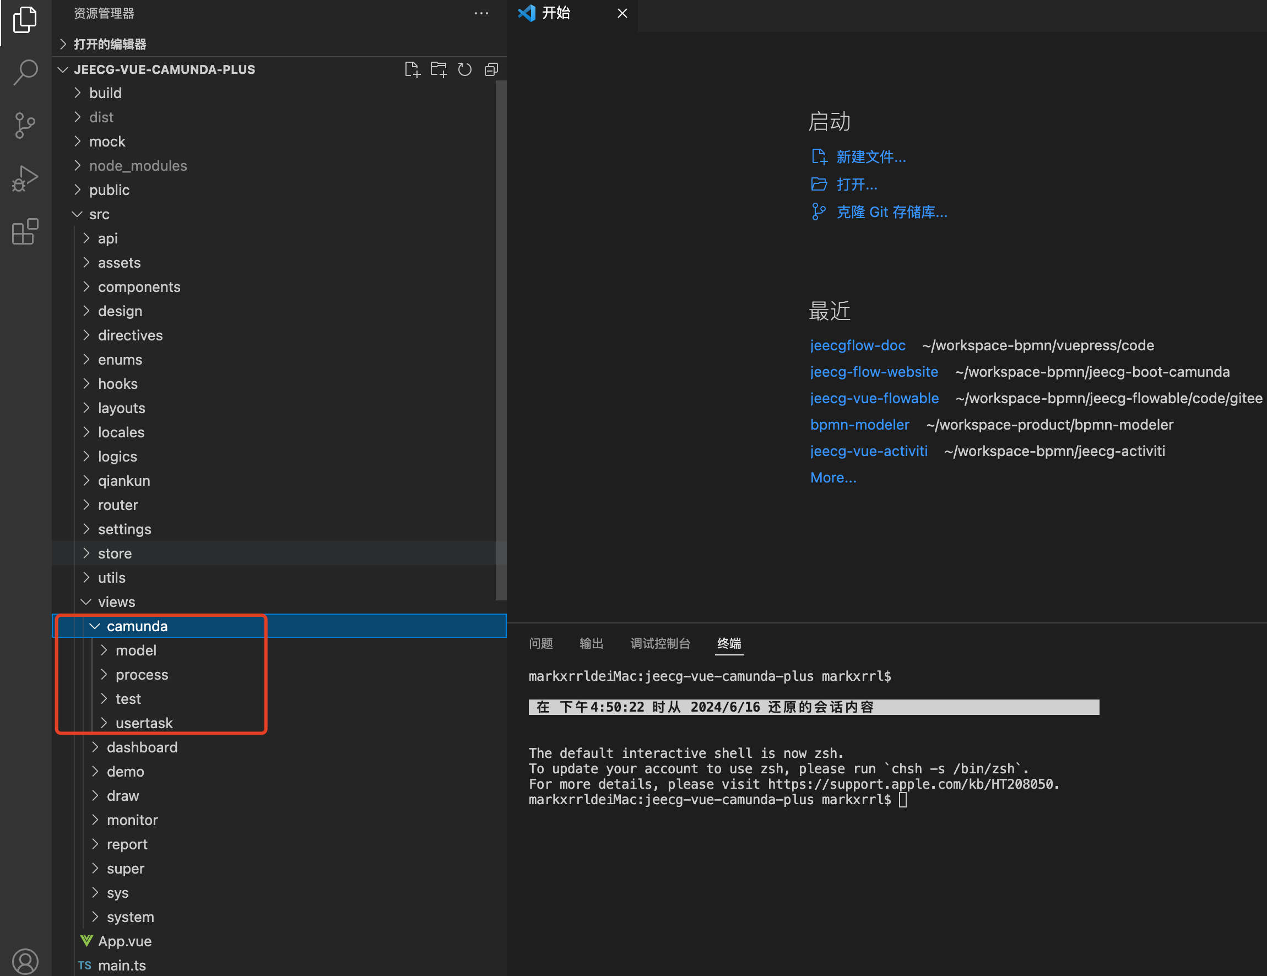This screenshot has height=976, width=1267.
Task: Switch to the 输出 panel tab
Action: click(591, 643)
